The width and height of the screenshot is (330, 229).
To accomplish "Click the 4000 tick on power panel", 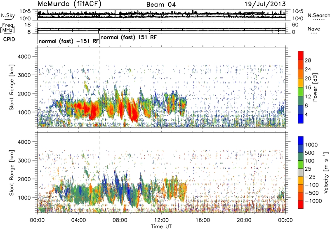I will tap(24, 57).
